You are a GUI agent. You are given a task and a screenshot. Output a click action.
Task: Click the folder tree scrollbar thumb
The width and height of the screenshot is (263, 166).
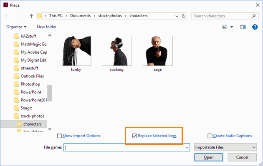(50, 93)
